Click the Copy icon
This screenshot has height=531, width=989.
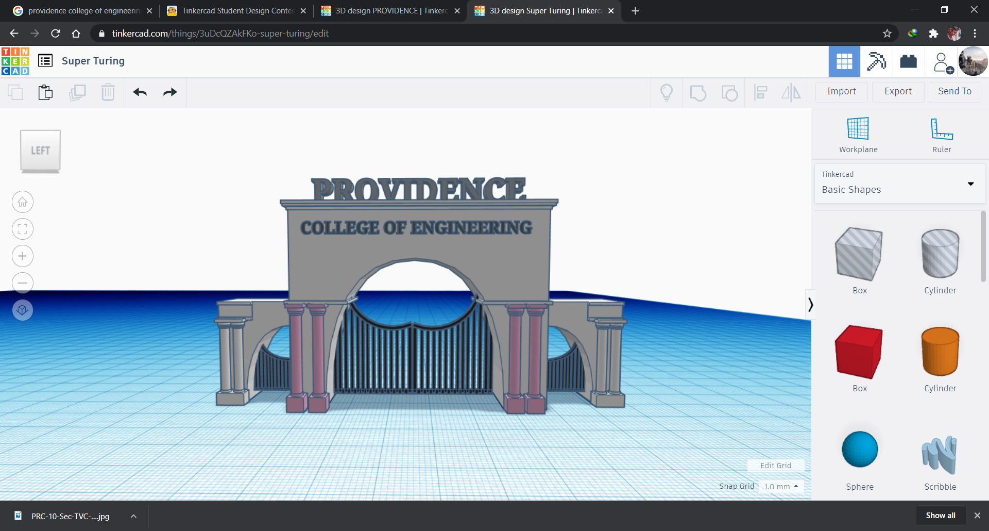(x=15, y=92)
